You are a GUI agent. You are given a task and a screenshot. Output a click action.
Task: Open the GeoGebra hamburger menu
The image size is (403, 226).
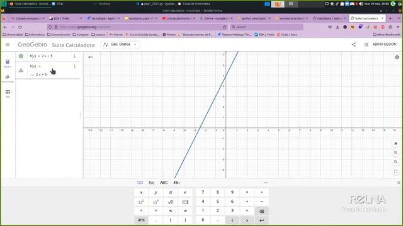pos(8,45)
